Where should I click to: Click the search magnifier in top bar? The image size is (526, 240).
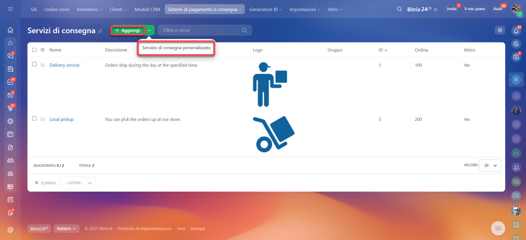point(399,9)
